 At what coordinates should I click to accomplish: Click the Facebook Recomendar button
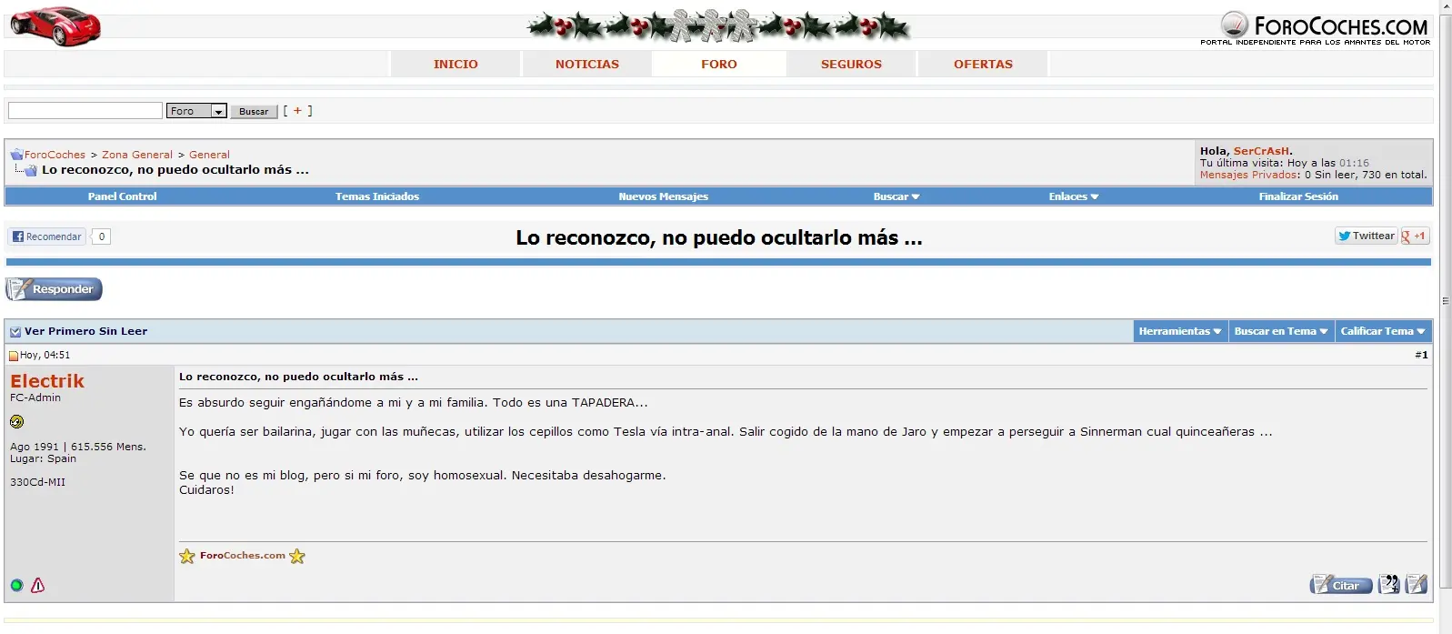pyautogui.click(x=47, y=236)
